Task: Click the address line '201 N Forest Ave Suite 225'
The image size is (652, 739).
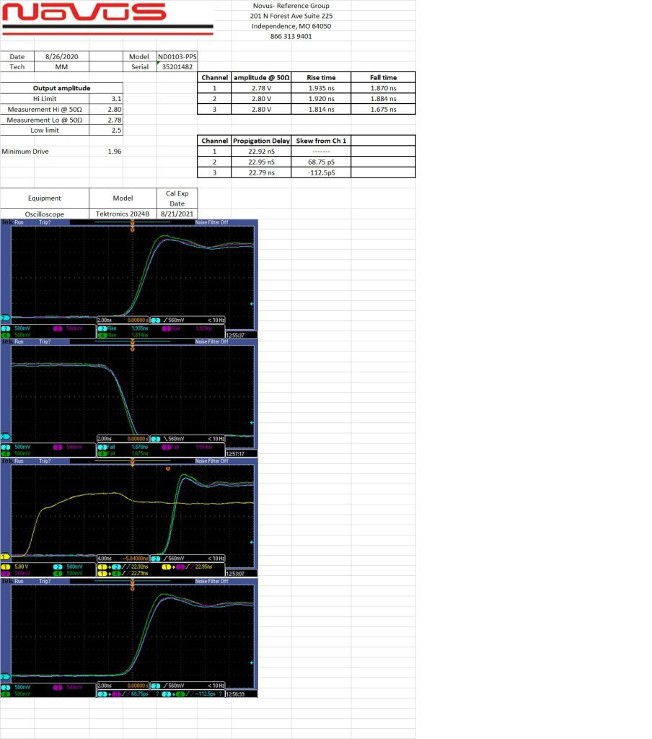Action: click(291, 16)
